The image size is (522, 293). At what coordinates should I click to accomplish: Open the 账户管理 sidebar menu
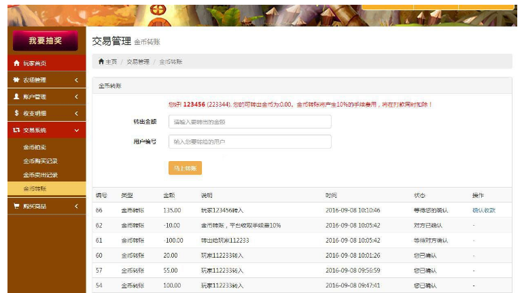point(47,97)
